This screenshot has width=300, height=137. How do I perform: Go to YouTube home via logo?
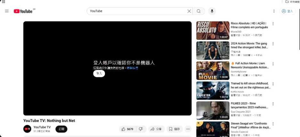[x=23, y=11]
